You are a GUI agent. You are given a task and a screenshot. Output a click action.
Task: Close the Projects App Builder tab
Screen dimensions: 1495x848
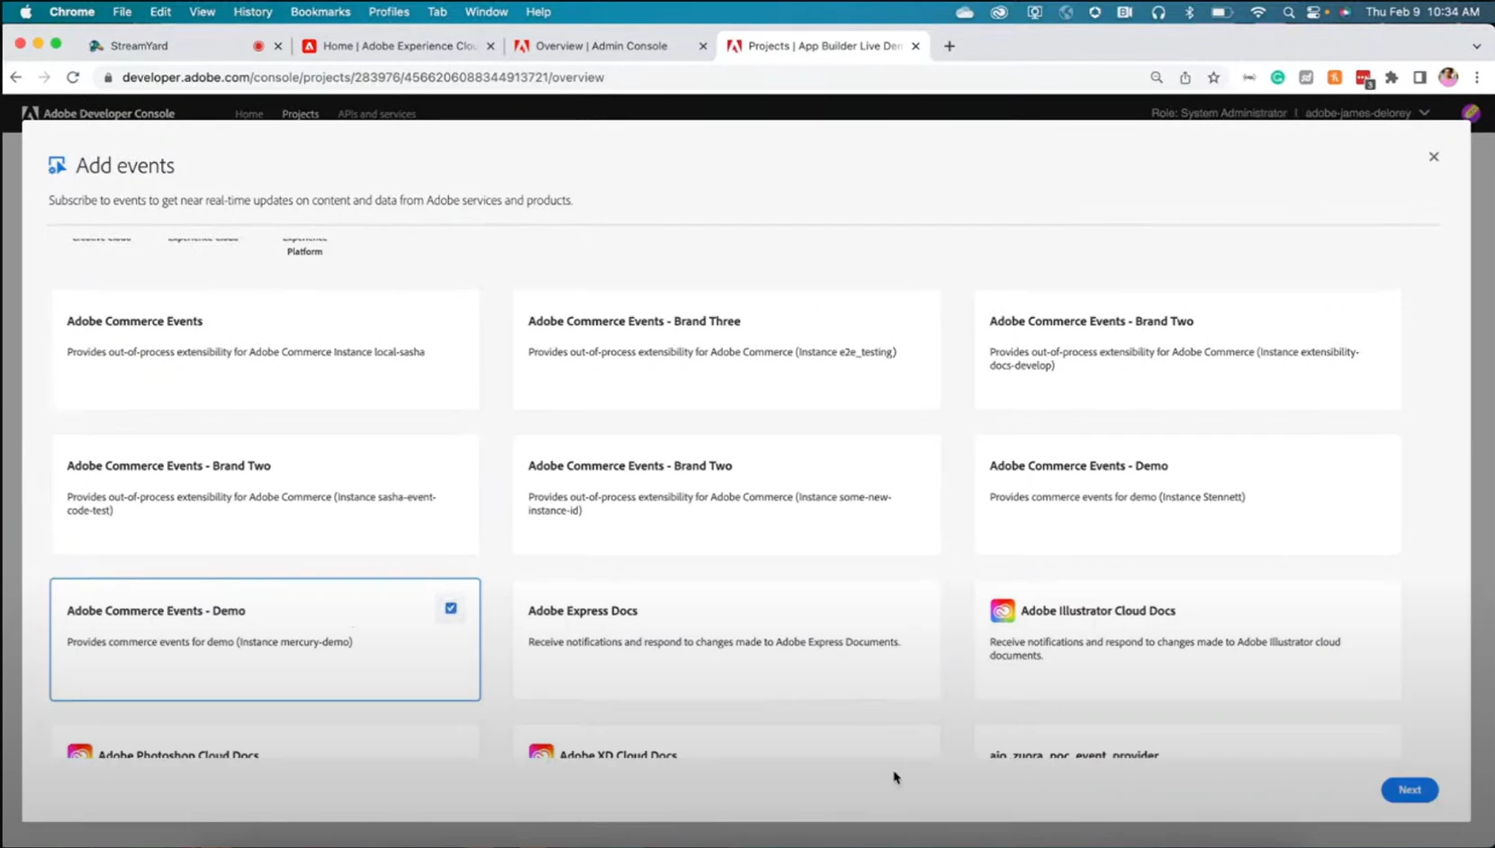point(915,46)
